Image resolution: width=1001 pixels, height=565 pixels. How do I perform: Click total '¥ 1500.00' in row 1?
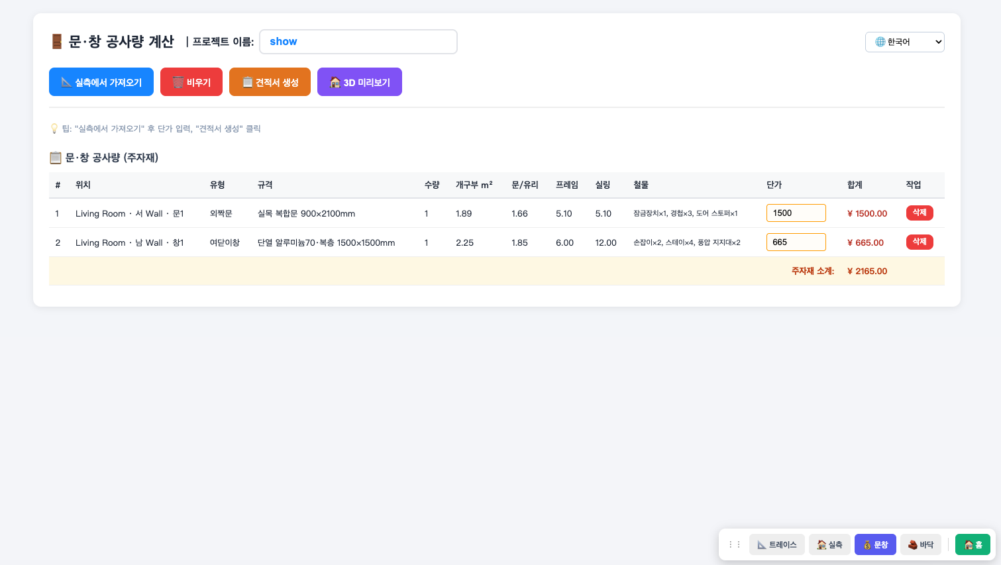[x=867, y=214]
